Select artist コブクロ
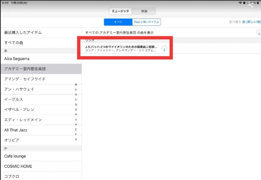 tap(41, 176)
